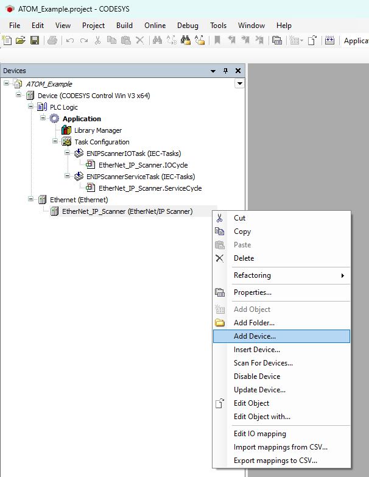Open the File menu
The width and height of the screenshot is (369, 477).
click(15, 26)
